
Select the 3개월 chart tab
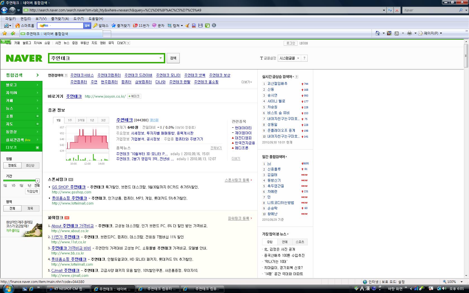pos(81,120)
